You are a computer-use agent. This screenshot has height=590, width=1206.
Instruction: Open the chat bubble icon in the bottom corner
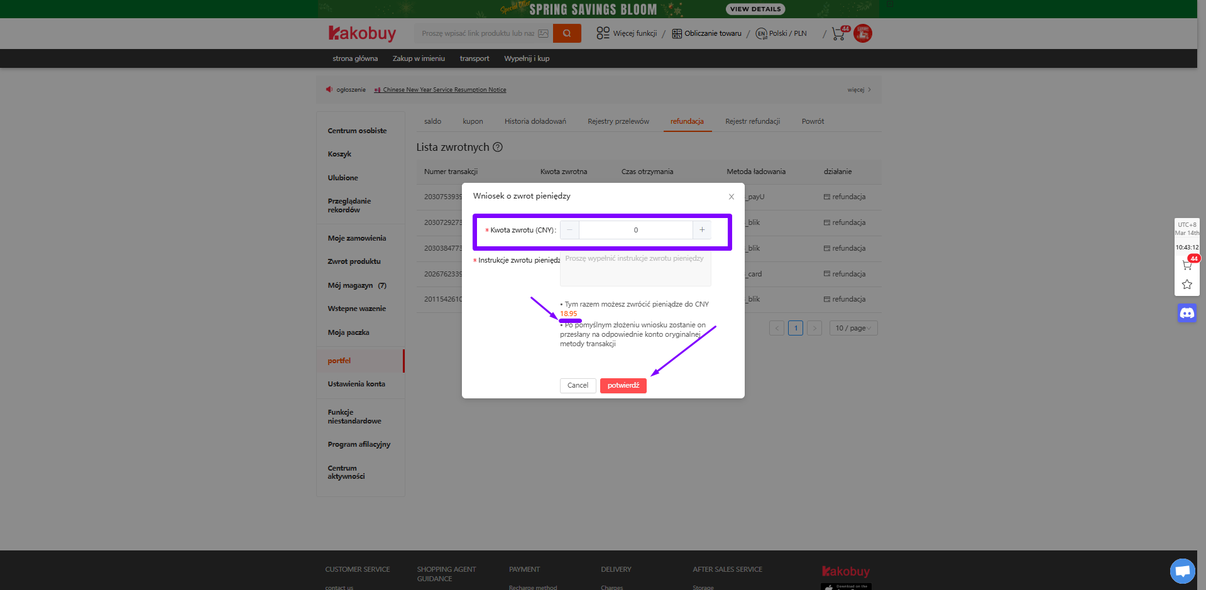[x=1182, y=571]
